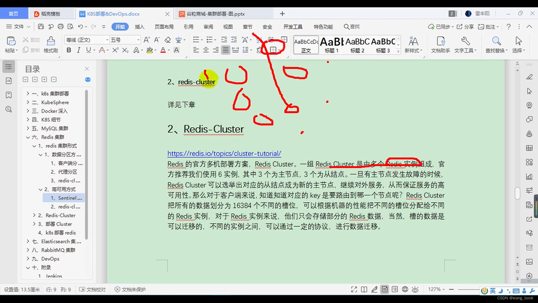Open the 视图 ribbon tab
This screenshot has height=303, width=538.
pos(228,27)
